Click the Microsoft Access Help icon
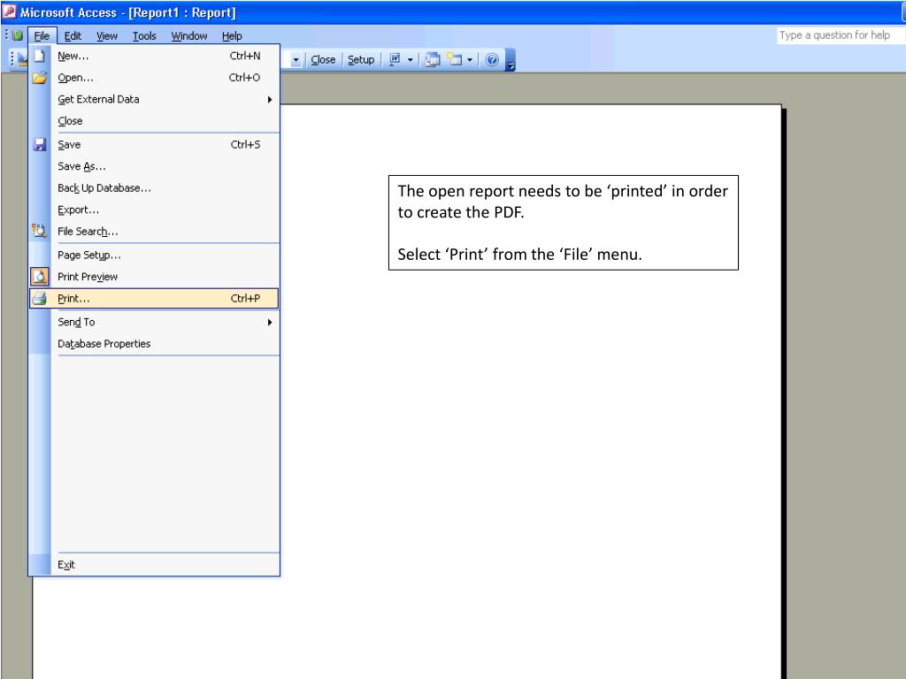Screen dimensions: 906x679 point(492,59)
